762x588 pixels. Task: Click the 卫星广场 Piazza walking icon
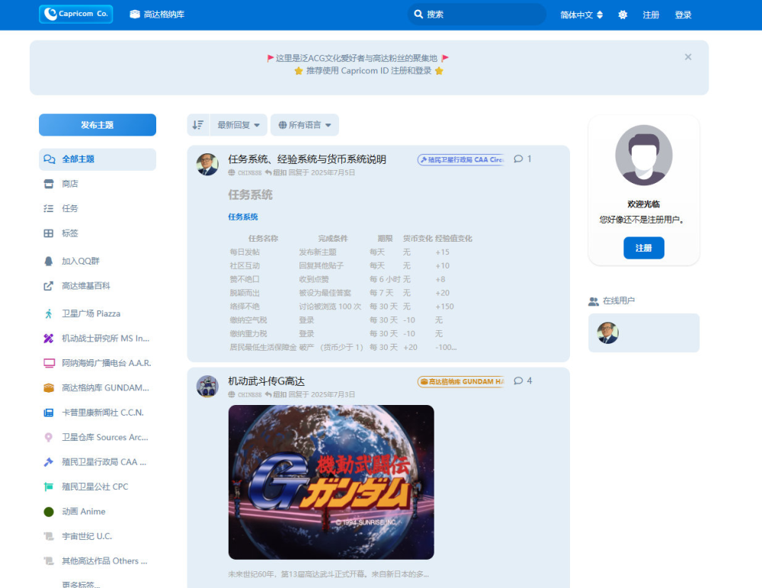49,313
